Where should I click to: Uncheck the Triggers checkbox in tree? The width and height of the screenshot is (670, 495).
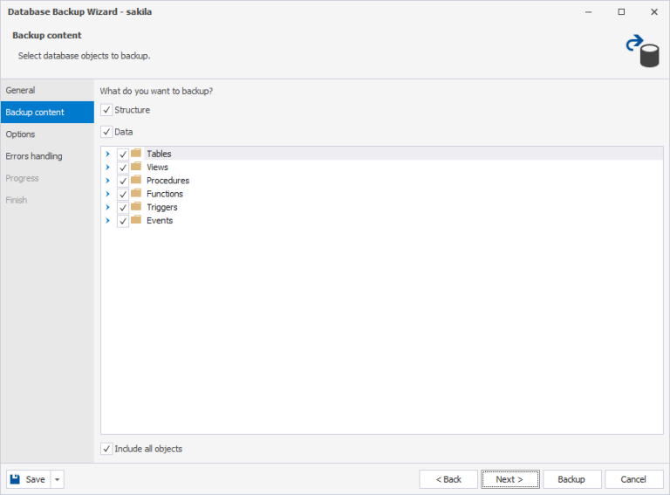tap(123, 208)
